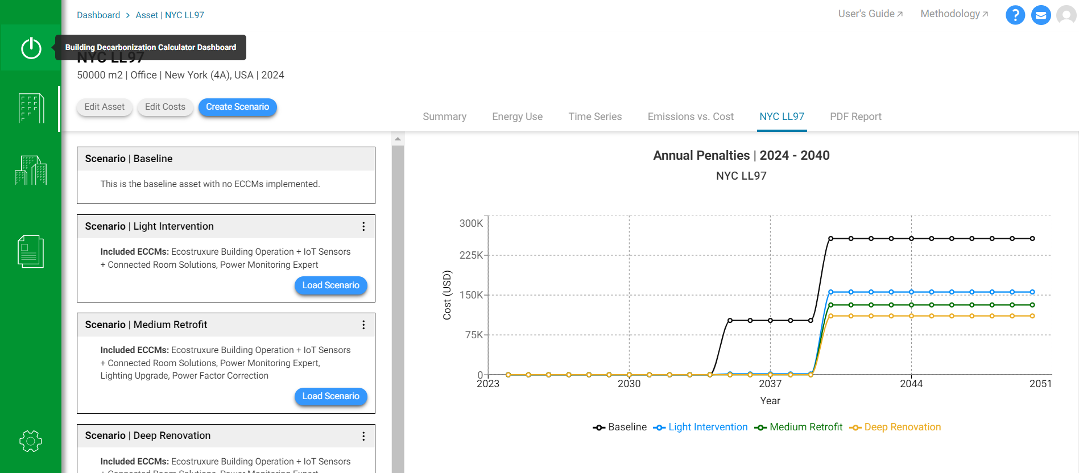Open Light Intervention scenario options menu
Viewport: 1079px width, 473px height.
coord(363,227)
